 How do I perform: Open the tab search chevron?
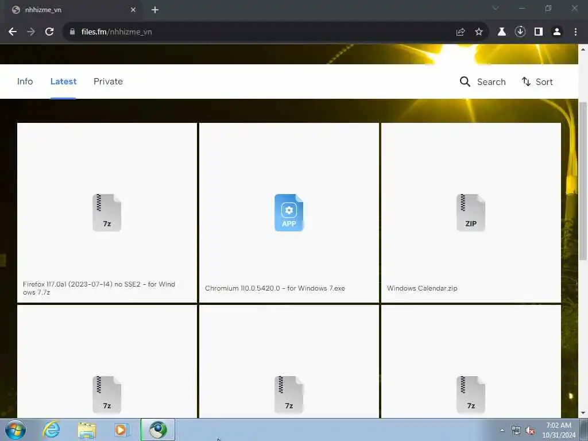tap(496, 8)
